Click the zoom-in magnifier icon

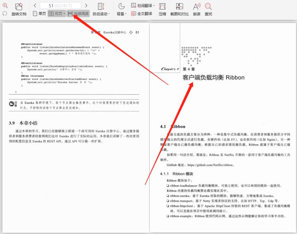tap(5, 5)
